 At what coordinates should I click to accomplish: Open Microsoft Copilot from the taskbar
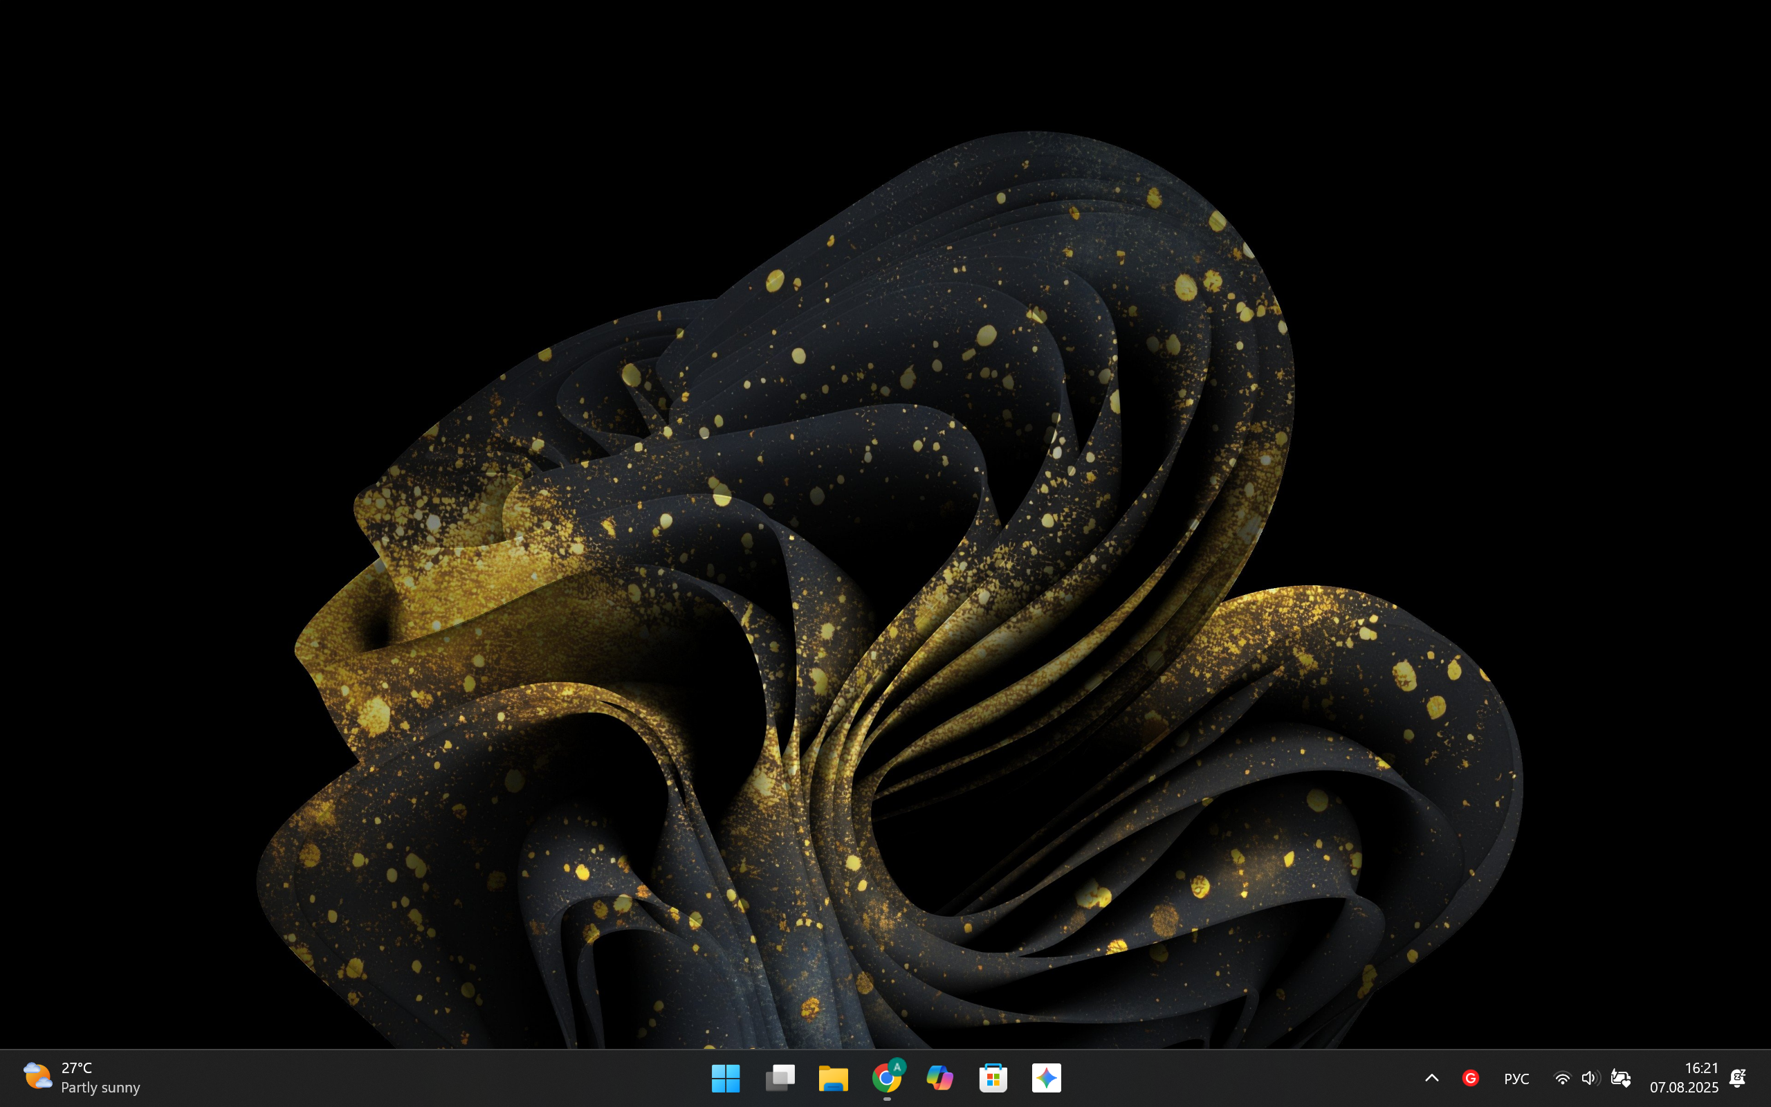(x=939, y=1078)
